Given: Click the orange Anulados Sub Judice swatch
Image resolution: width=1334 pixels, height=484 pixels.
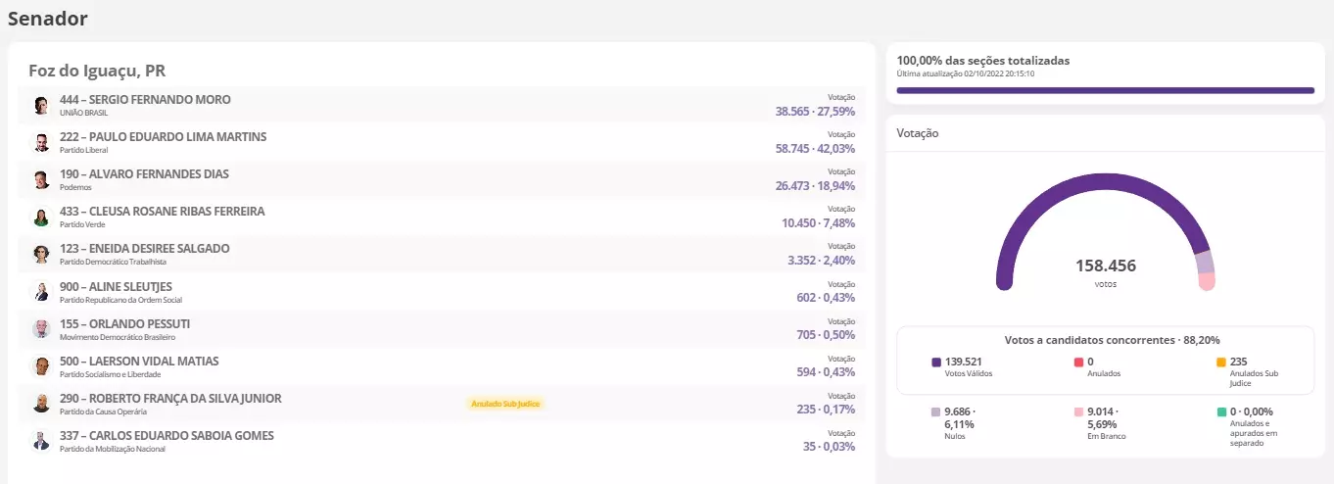Looking at the screenshot, I should pos(1220,363).
